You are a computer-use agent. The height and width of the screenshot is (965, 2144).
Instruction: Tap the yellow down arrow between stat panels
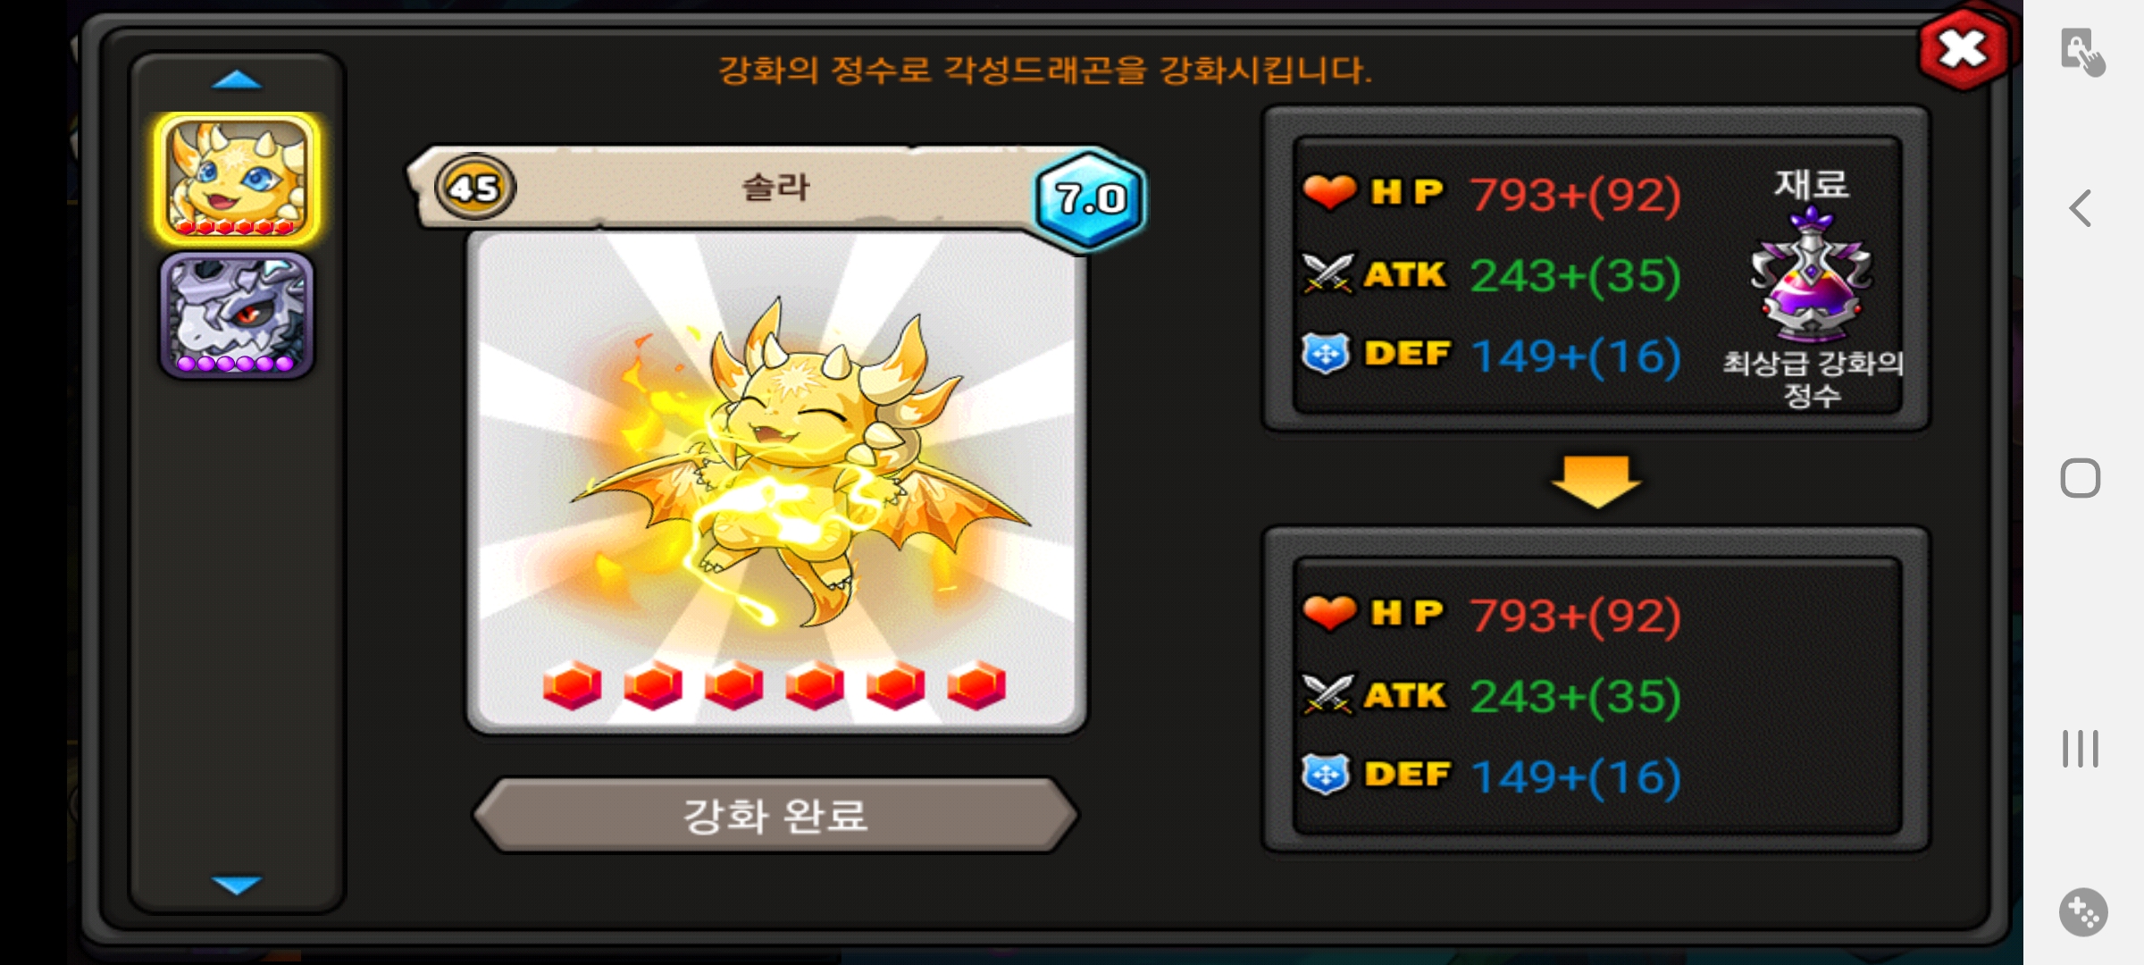point(1596,482)
